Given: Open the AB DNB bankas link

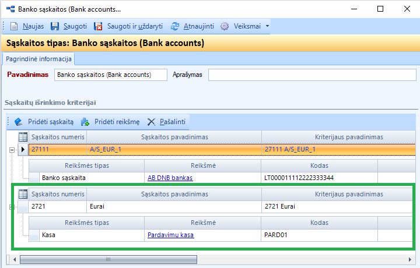Looking at the screenshot, I should [170, 178].
